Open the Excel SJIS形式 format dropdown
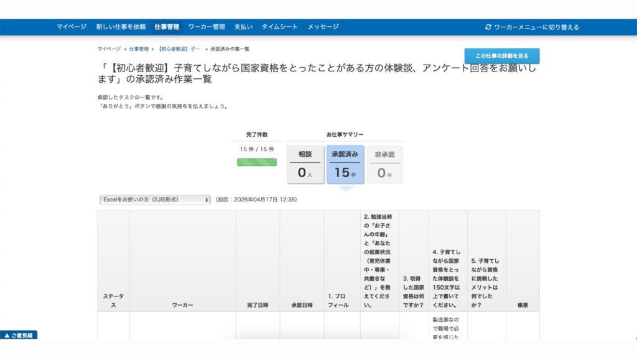637x358 pixels. 155,200
